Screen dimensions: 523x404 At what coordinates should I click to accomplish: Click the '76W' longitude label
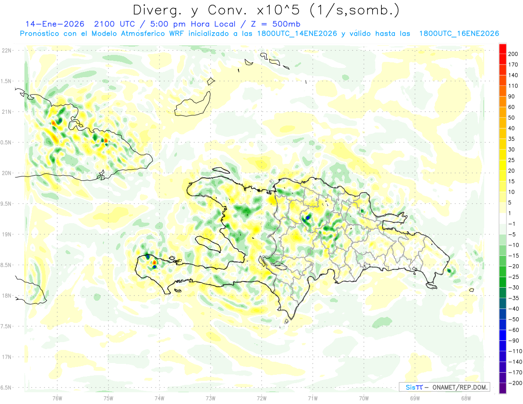[57, 398]
